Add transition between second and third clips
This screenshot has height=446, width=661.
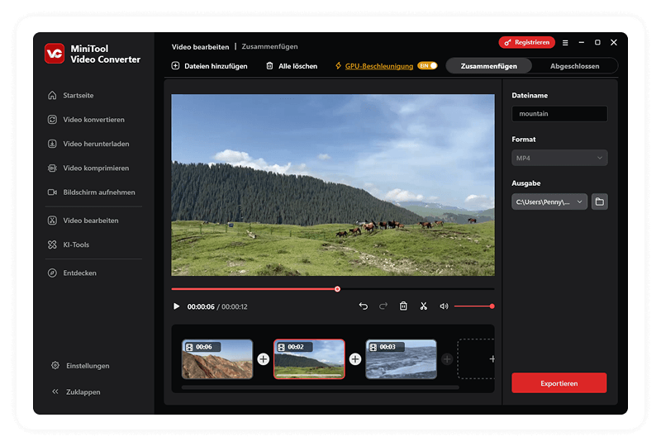coord(355,359)
